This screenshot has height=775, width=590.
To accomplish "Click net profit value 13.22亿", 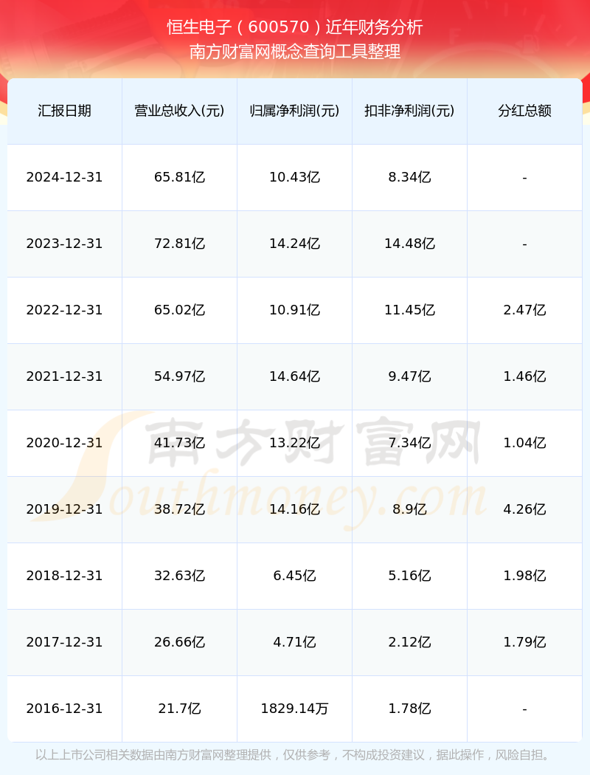I will tap(295, 443).
